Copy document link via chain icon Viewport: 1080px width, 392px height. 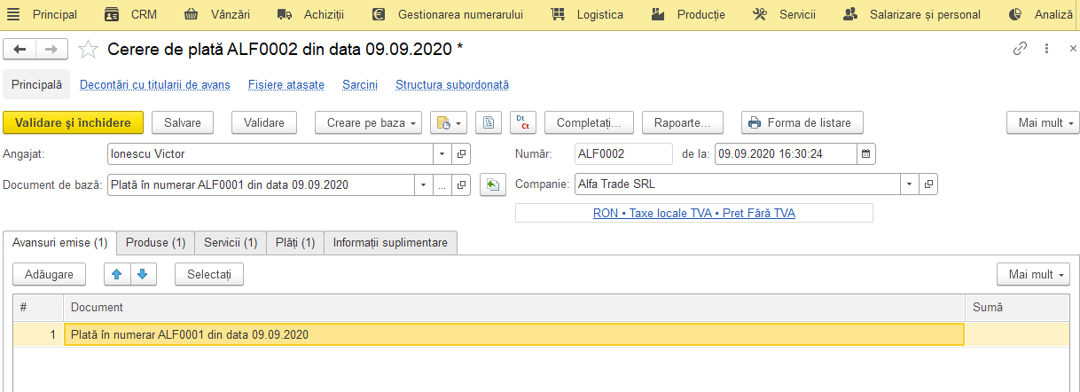click(x=1021, y=49)
